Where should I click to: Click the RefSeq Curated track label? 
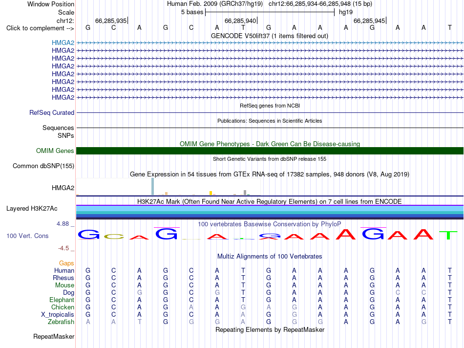(51, 112)
